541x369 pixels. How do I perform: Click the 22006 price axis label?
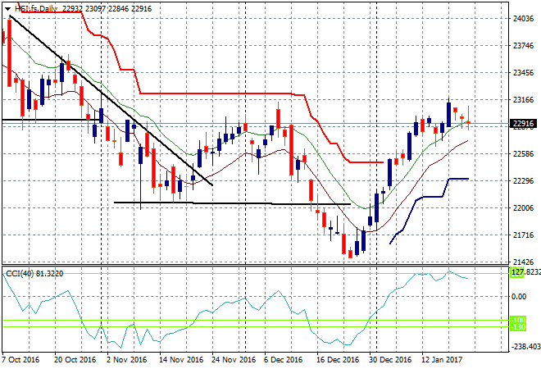coord(524,208)
